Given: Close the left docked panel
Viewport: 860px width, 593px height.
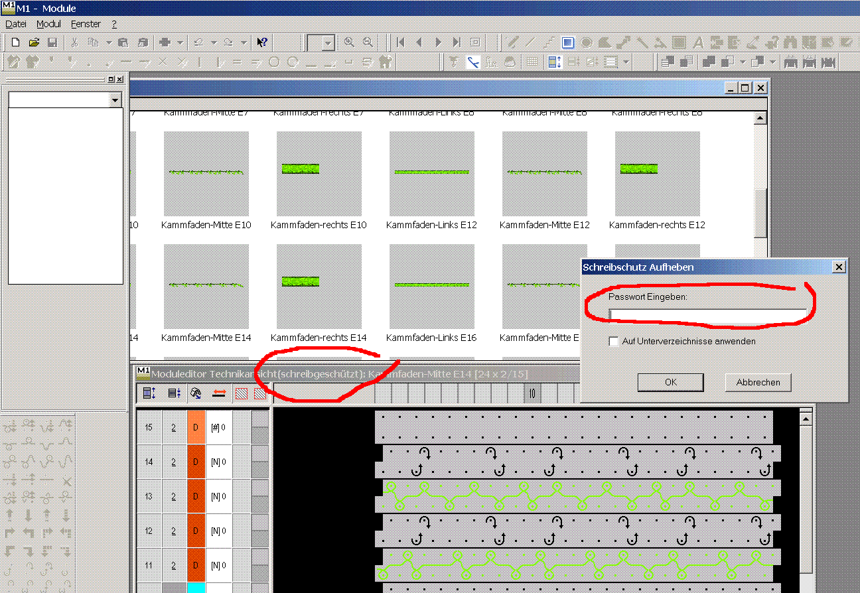Looking at the screenshot, I should click(x=119, y=80).
